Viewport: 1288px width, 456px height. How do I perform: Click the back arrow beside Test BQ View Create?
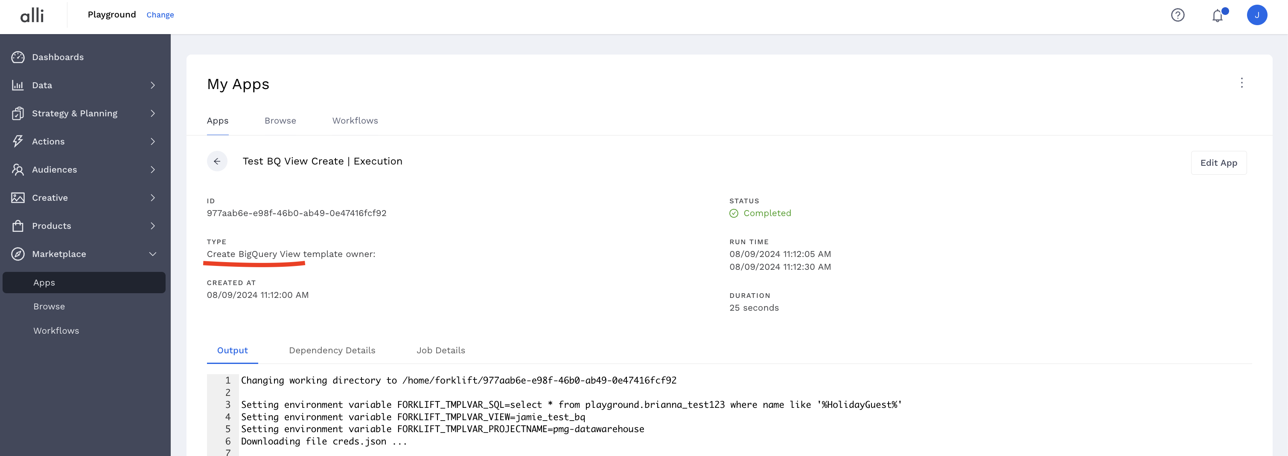(217, 162)
